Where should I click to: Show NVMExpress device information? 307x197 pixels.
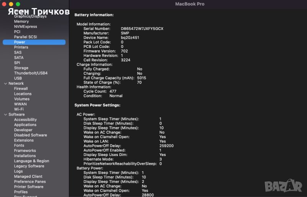(x=25, y=27)
